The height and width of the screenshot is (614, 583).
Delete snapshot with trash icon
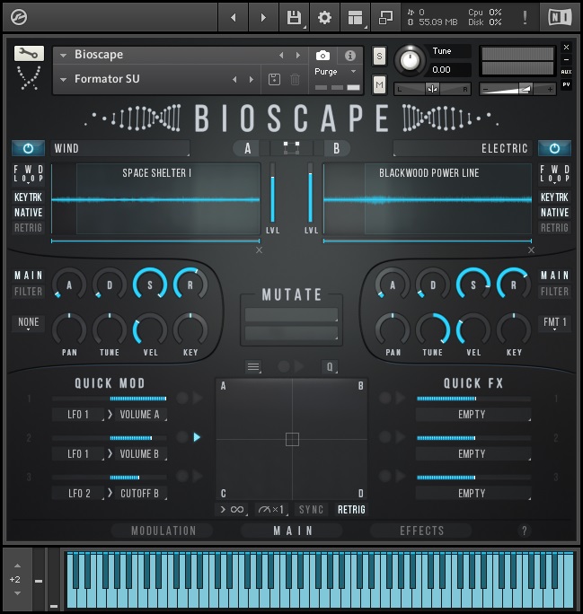[x=295, y=80]
